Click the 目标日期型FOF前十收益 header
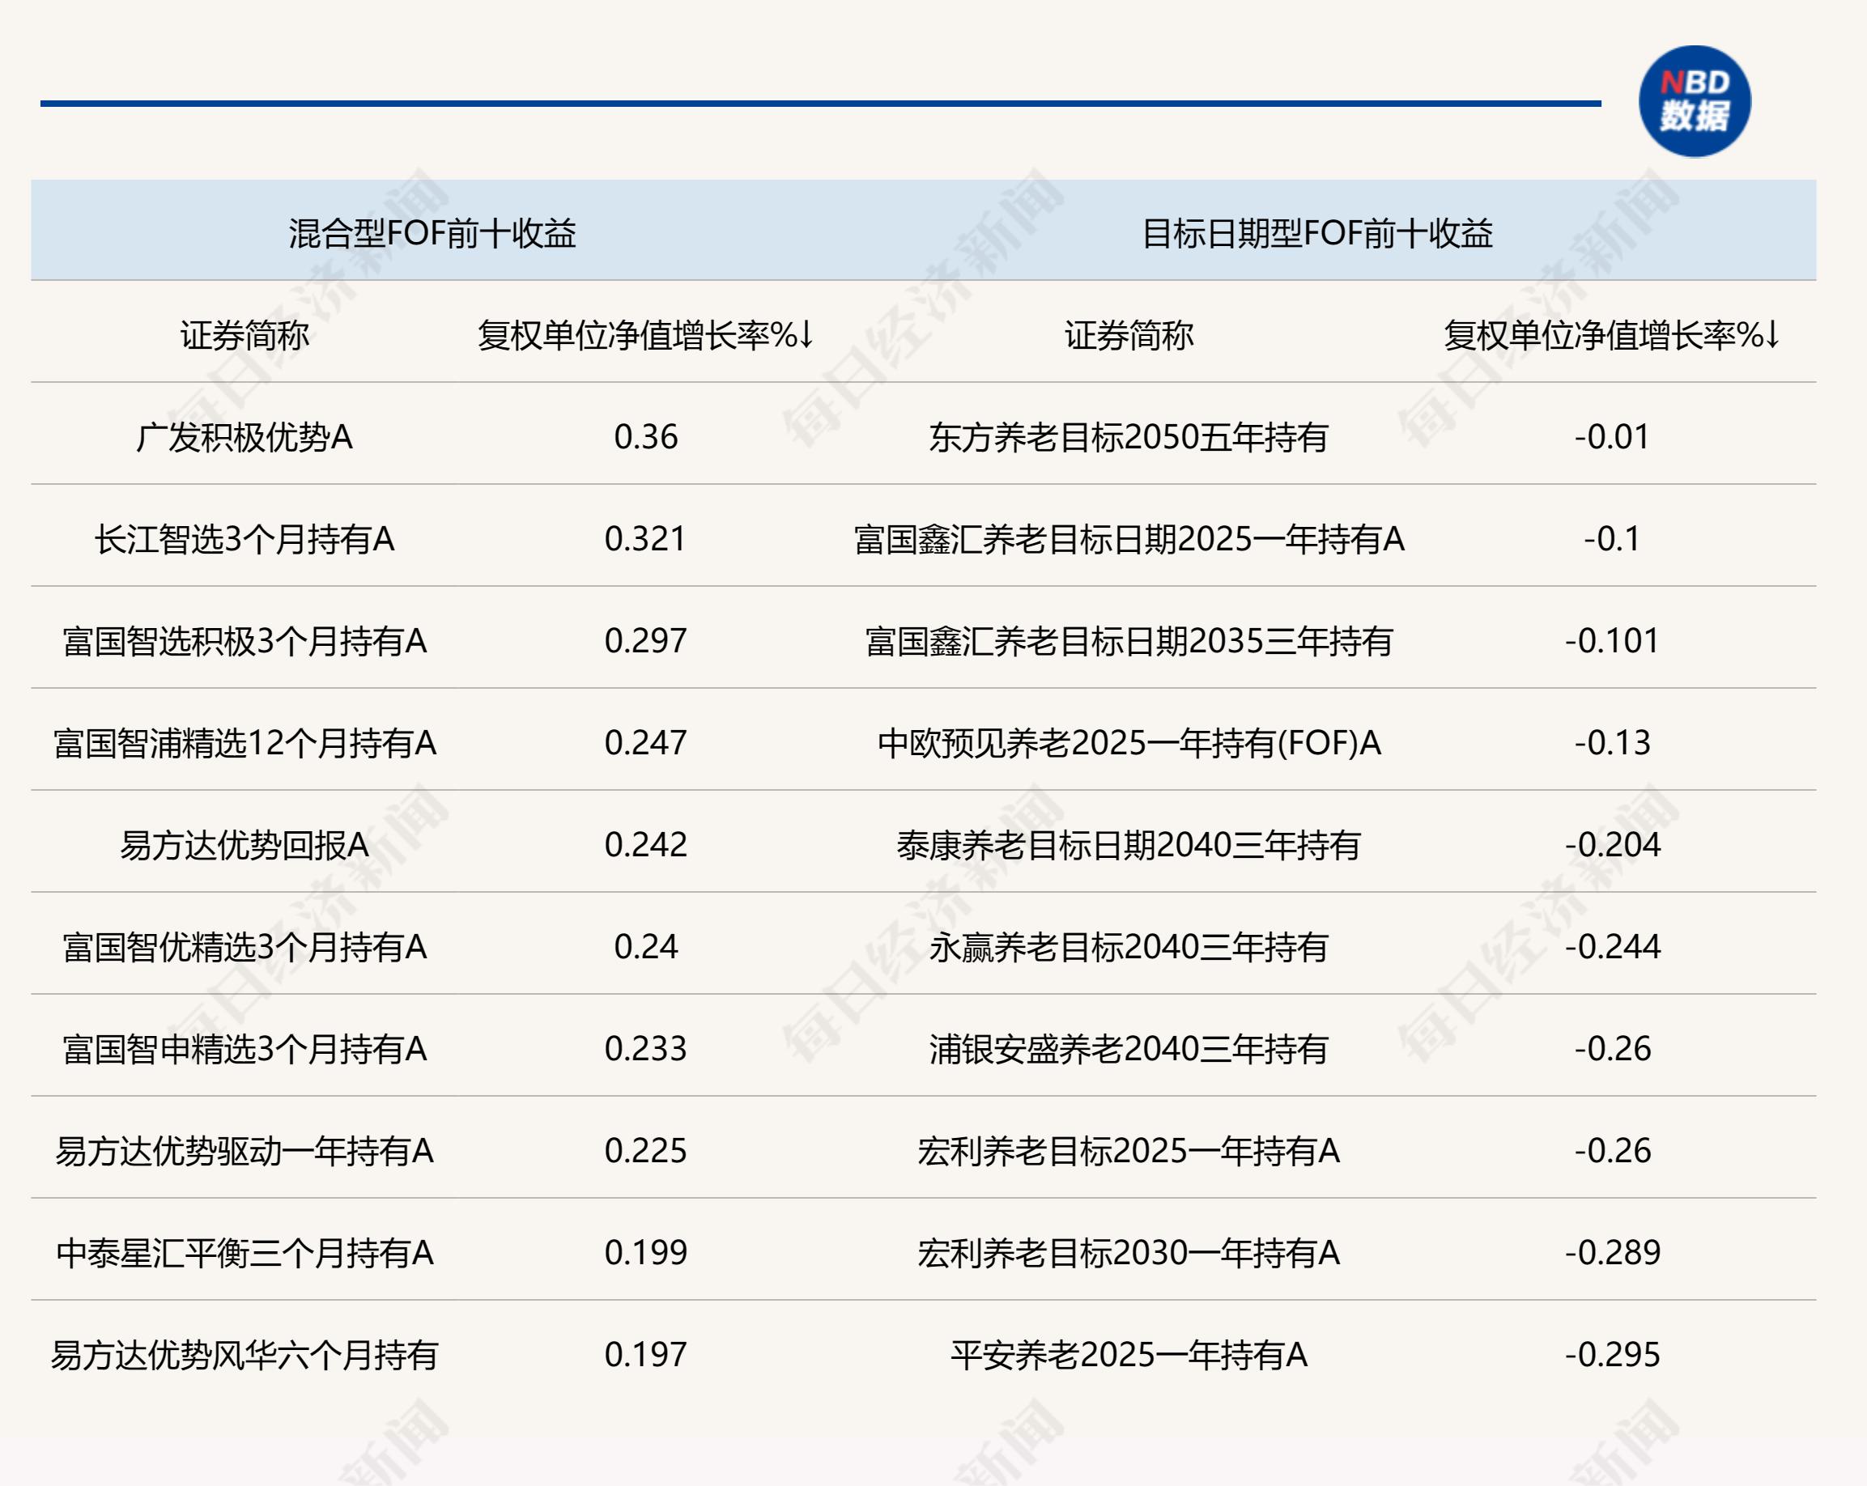This screenshot has width=1867, height=1486. tap(1316, 233)
